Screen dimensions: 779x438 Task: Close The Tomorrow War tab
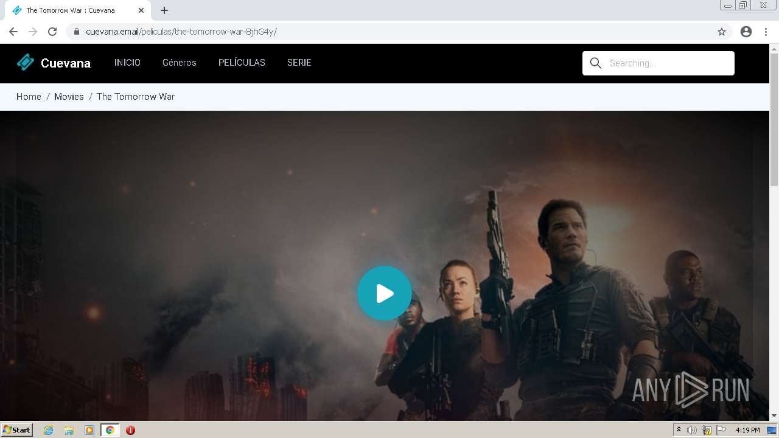click(141, 10)
